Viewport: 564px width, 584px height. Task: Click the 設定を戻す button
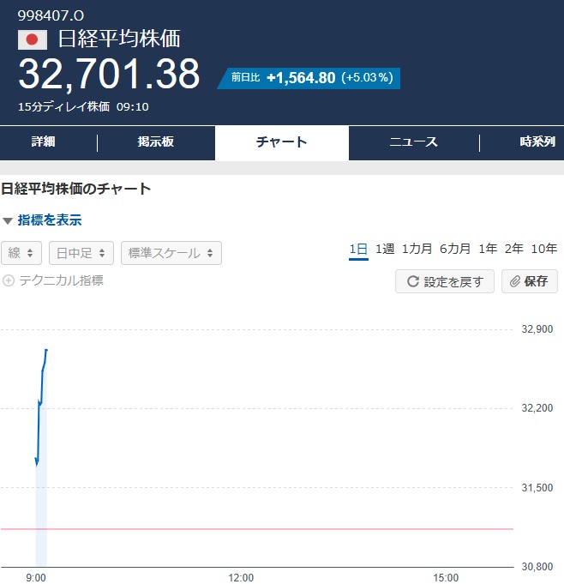click(x=445, y=281)
